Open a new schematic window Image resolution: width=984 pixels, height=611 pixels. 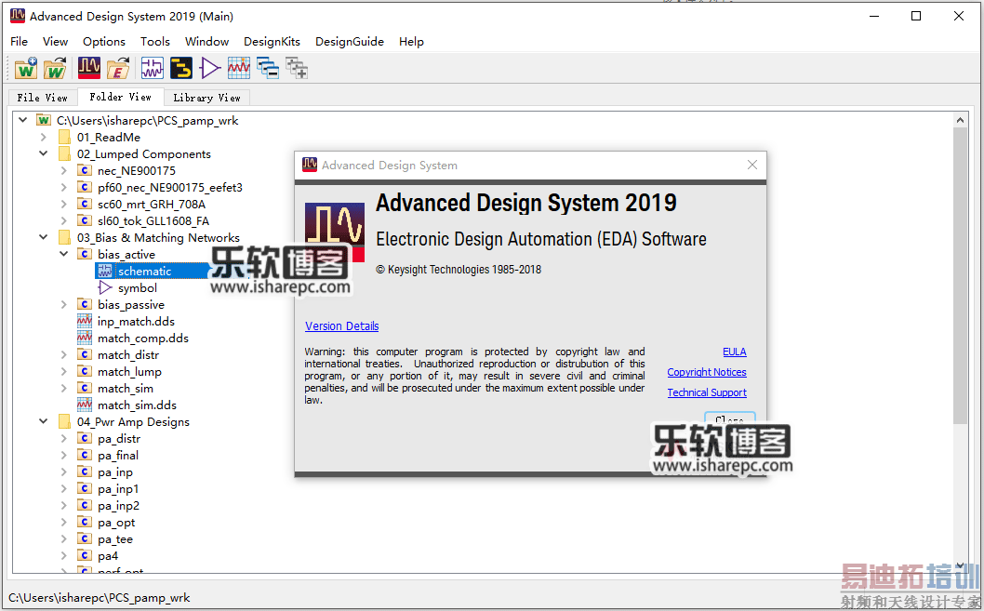point(152,67)
